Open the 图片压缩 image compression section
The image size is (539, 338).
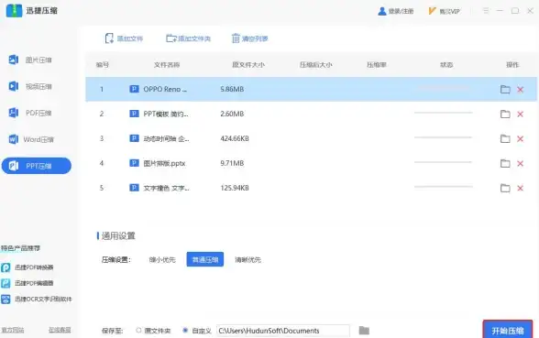click(30, 60)
